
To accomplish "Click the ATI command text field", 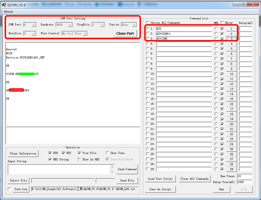I will 184,29.
